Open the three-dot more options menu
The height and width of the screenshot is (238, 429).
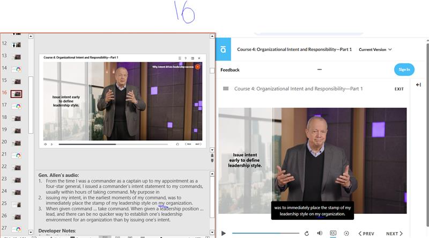click(319, 69)
